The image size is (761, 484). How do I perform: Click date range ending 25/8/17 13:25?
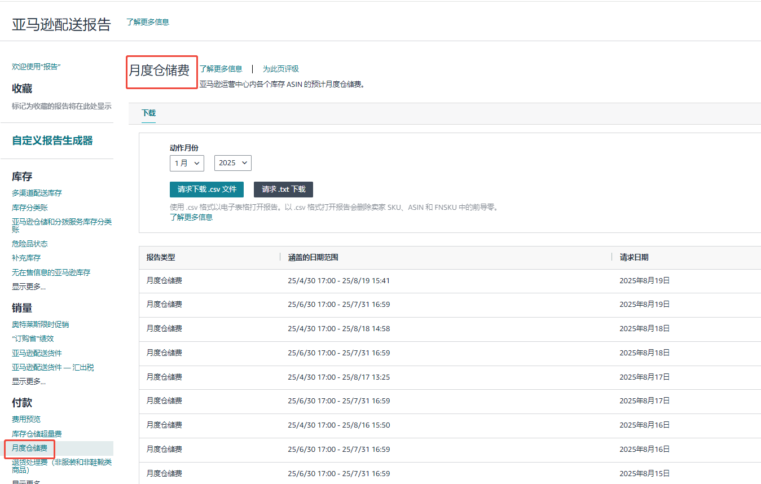pos(338,377)
